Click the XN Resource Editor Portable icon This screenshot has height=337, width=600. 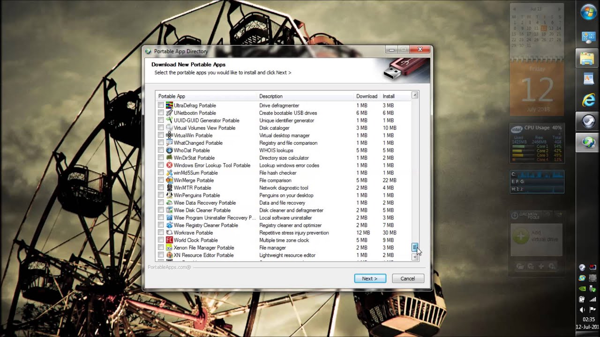point(169,255)
